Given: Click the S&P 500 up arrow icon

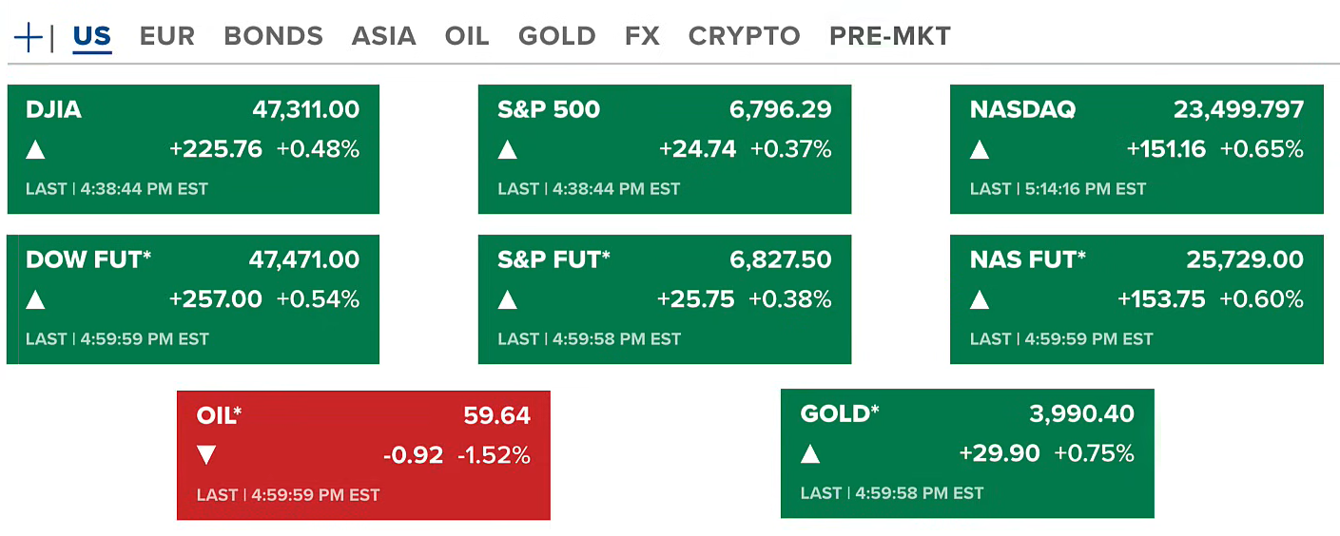Looking at the screenshot, I should tap(508, 149).
